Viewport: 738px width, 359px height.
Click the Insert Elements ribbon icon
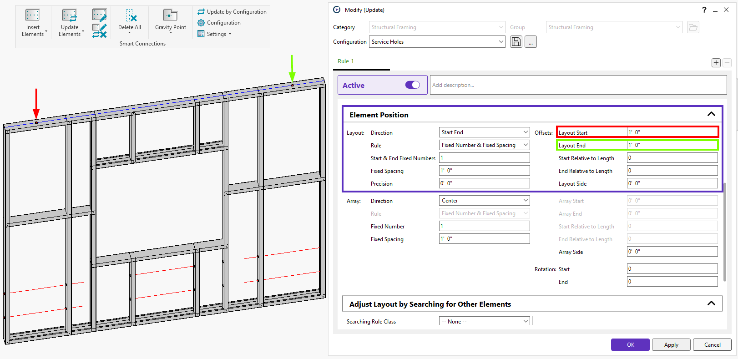tap(32, 15)
